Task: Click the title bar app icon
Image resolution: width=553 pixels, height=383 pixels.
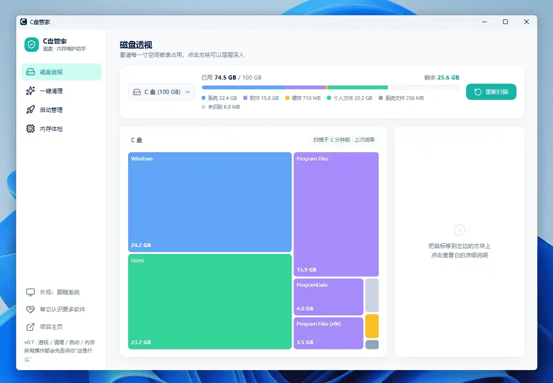Action: point(24,22)
